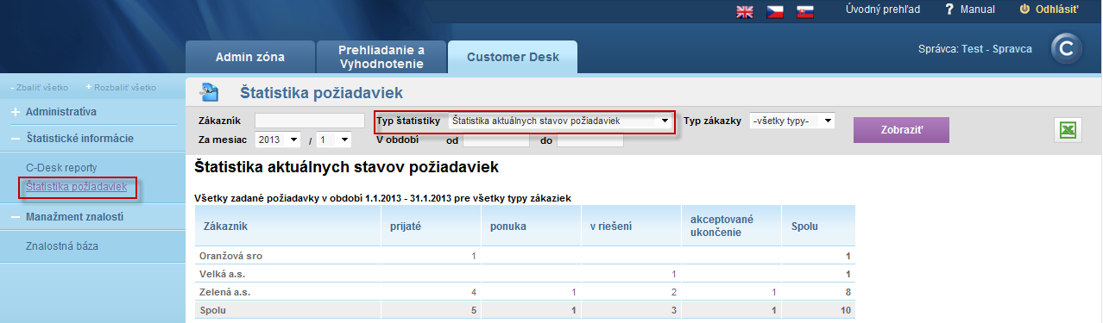Click the Zobraziť button
This screenshot has height=323, width=1103.
pos(901,130)
